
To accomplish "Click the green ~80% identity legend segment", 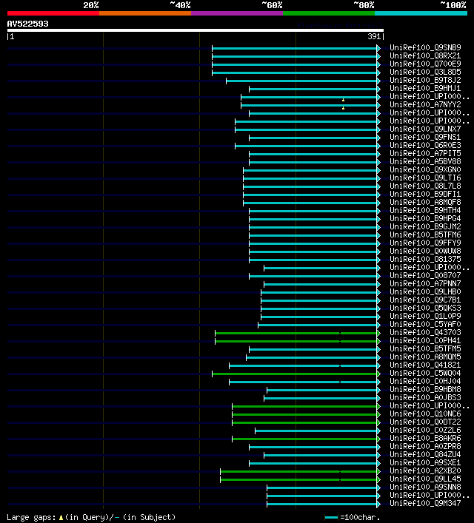I will [x=329, y=13].
